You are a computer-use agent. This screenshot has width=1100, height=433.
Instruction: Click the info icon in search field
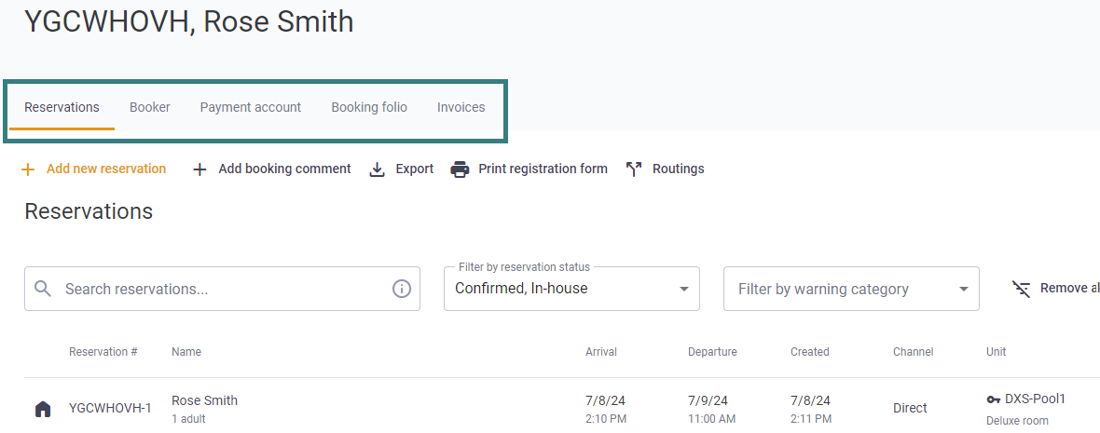click(401, 289)
